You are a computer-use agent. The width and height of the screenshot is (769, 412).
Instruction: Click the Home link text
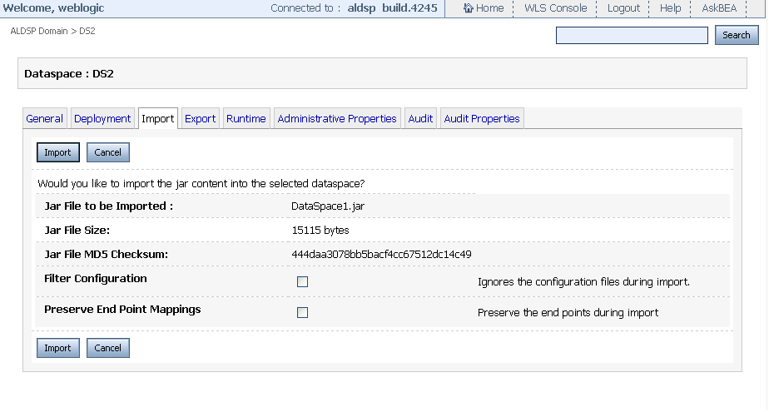pyautogui.click(x=489, y=7)
